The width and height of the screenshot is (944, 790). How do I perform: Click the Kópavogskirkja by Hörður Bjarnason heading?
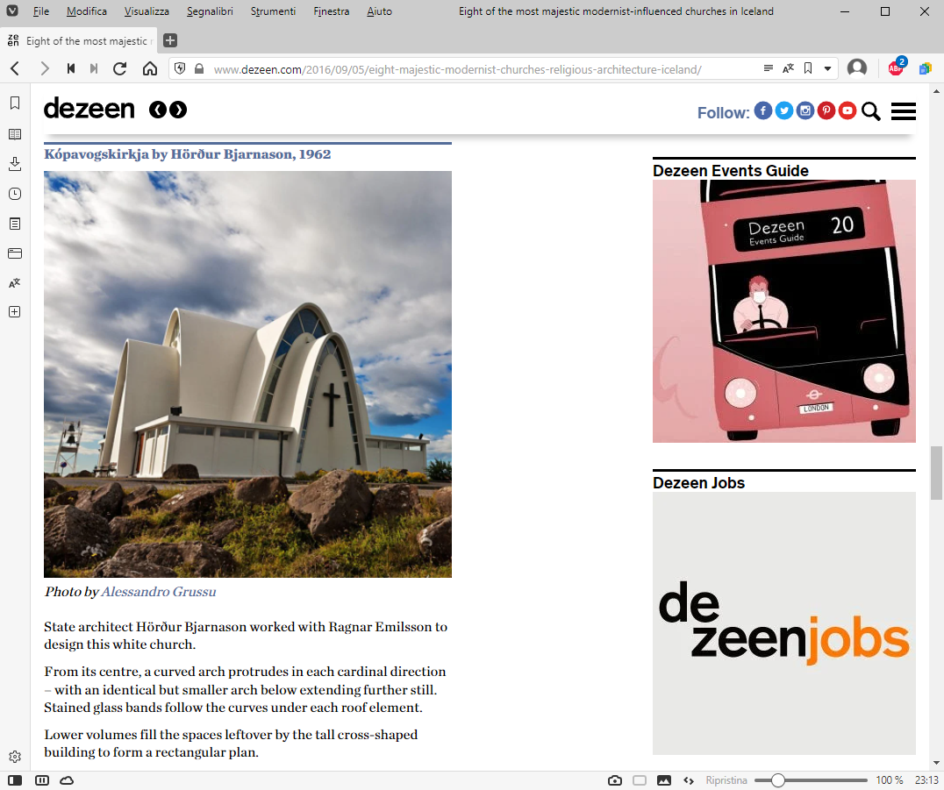(x=187, y=154)
